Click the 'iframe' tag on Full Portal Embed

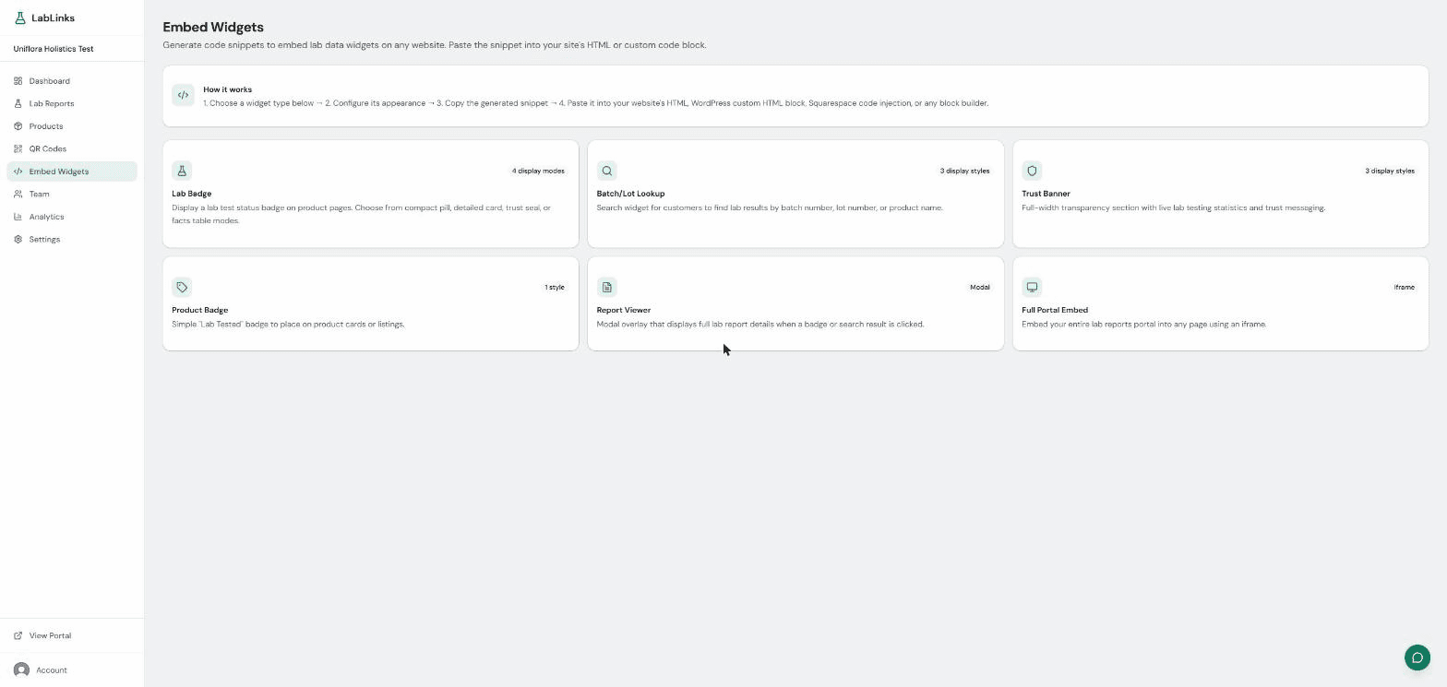pyautogui.click(x=1404, y=287)
